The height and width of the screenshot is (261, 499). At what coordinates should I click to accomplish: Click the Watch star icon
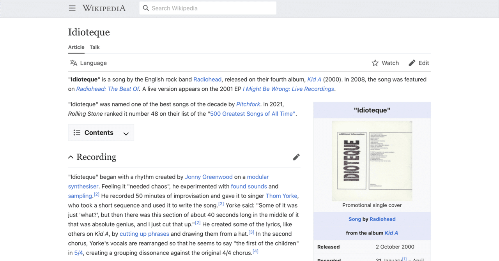click(375, 63)
